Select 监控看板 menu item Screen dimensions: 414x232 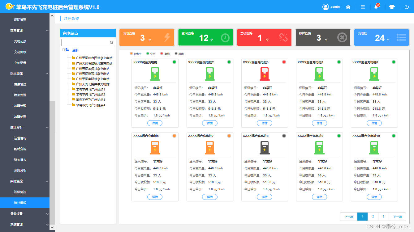tap(25, 203)
